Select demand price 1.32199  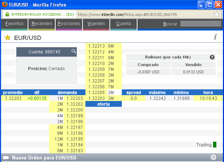[x=75, y=116]
